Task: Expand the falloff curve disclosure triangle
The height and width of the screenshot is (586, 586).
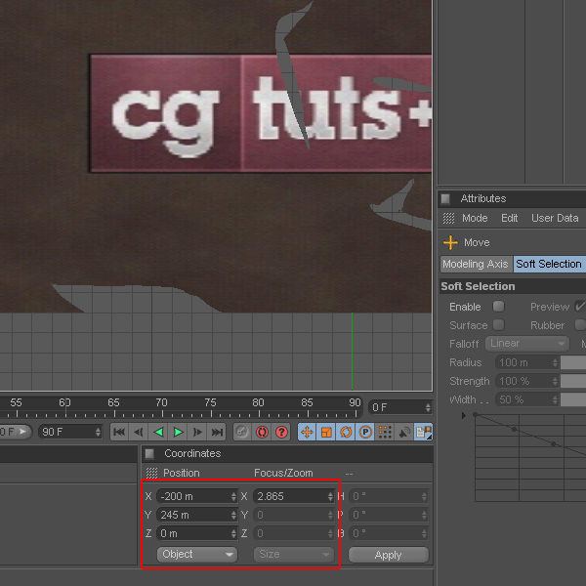Action: 463,415
